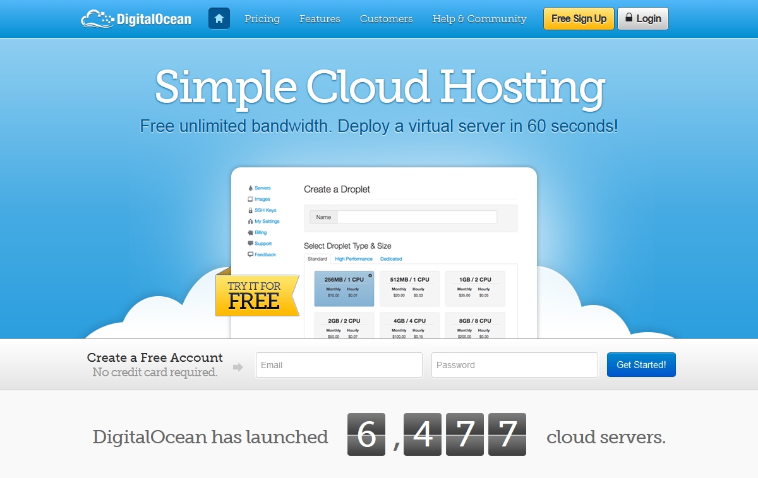Click the DigitalOcean cloud logo
758x478 pixels.
[x=136, y=18]
